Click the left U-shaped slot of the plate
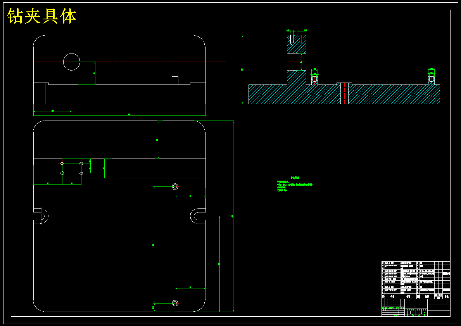The height and width of the screenshot is (326, 461). coord(41,216)
